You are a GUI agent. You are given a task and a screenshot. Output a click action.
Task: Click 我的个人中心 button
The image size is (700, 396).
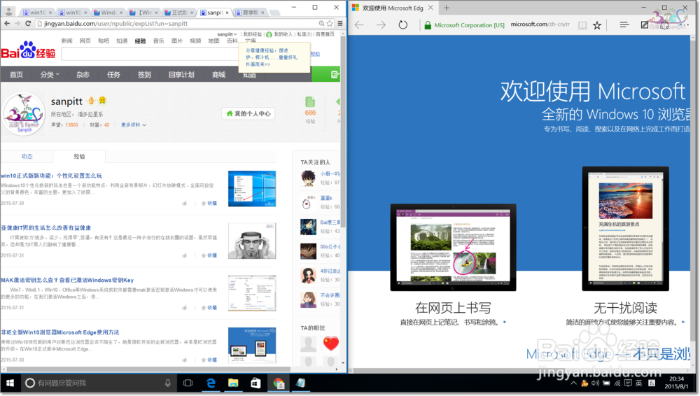(x=248, y=114)
